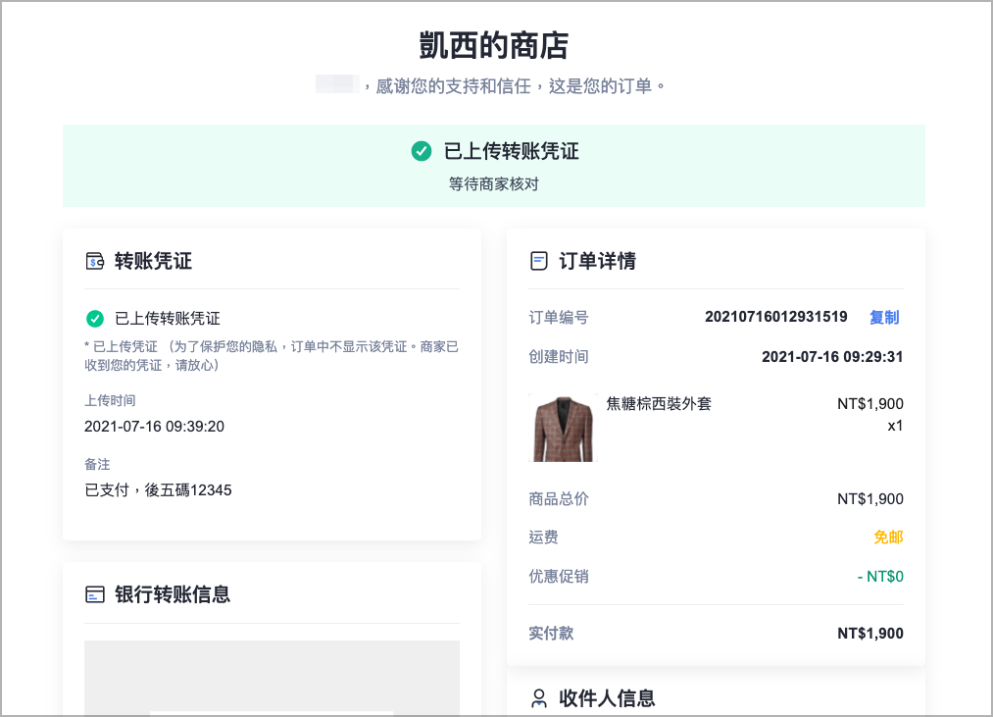Image resolution: width=993 pixels, height=717 pixels.
Task: Click the privacy notice starting 已上传凭证
Action: (x=272, y=356)
